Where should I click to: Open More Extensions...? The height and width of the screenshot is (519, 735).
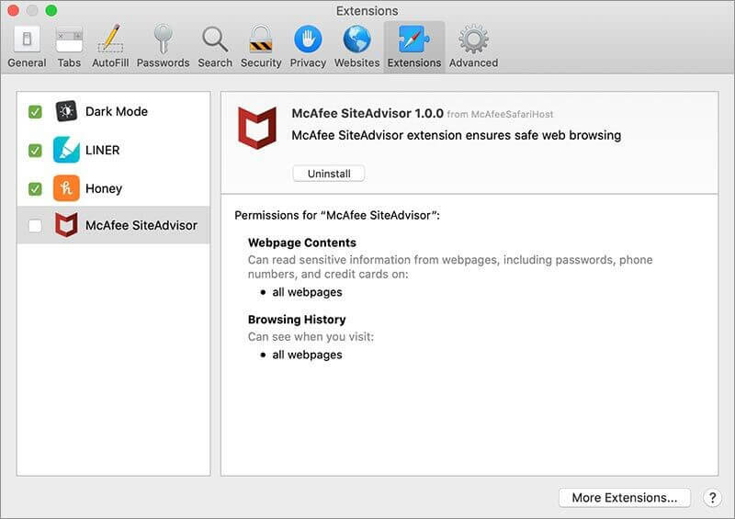point(625,498)
